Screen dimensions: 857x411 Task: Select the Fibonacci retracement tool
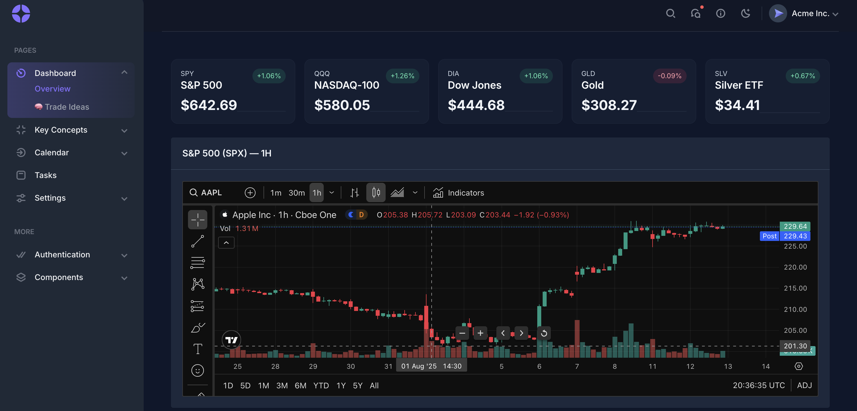pyautogui.click(x=198, y=262)
